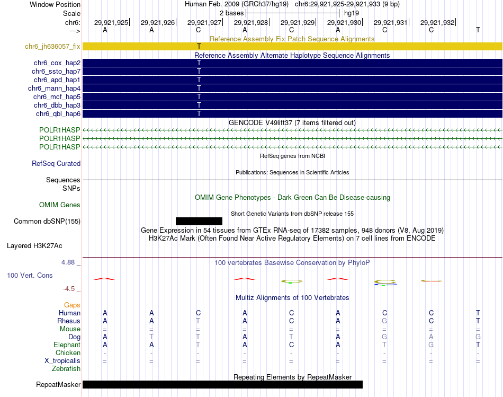Viewport: 503px width, 397px height.
Task: Click the chr6_dbb_hap3 label
Action: (57, 105)
